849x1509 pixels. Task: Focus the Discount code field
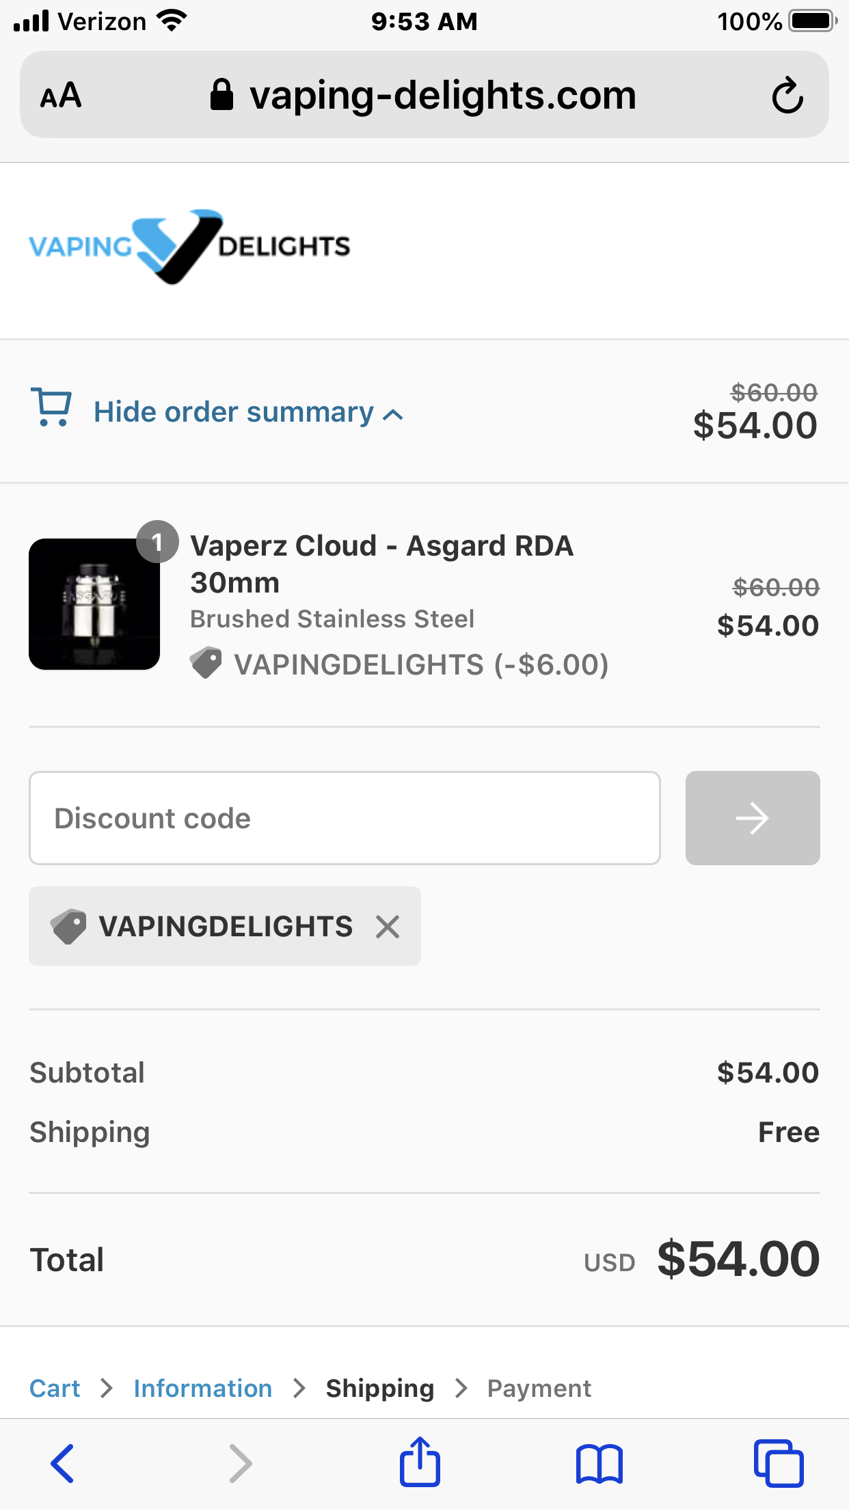click(x=345, y=818)
